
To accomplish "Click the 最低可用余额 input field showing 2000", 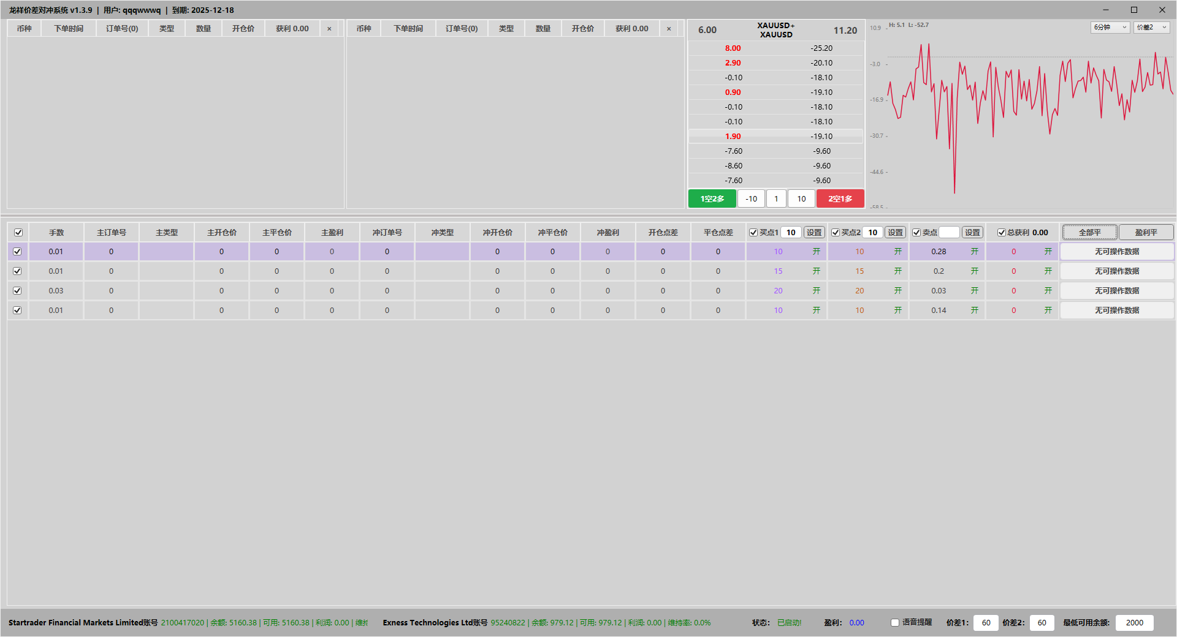I will click(1134, 623).
